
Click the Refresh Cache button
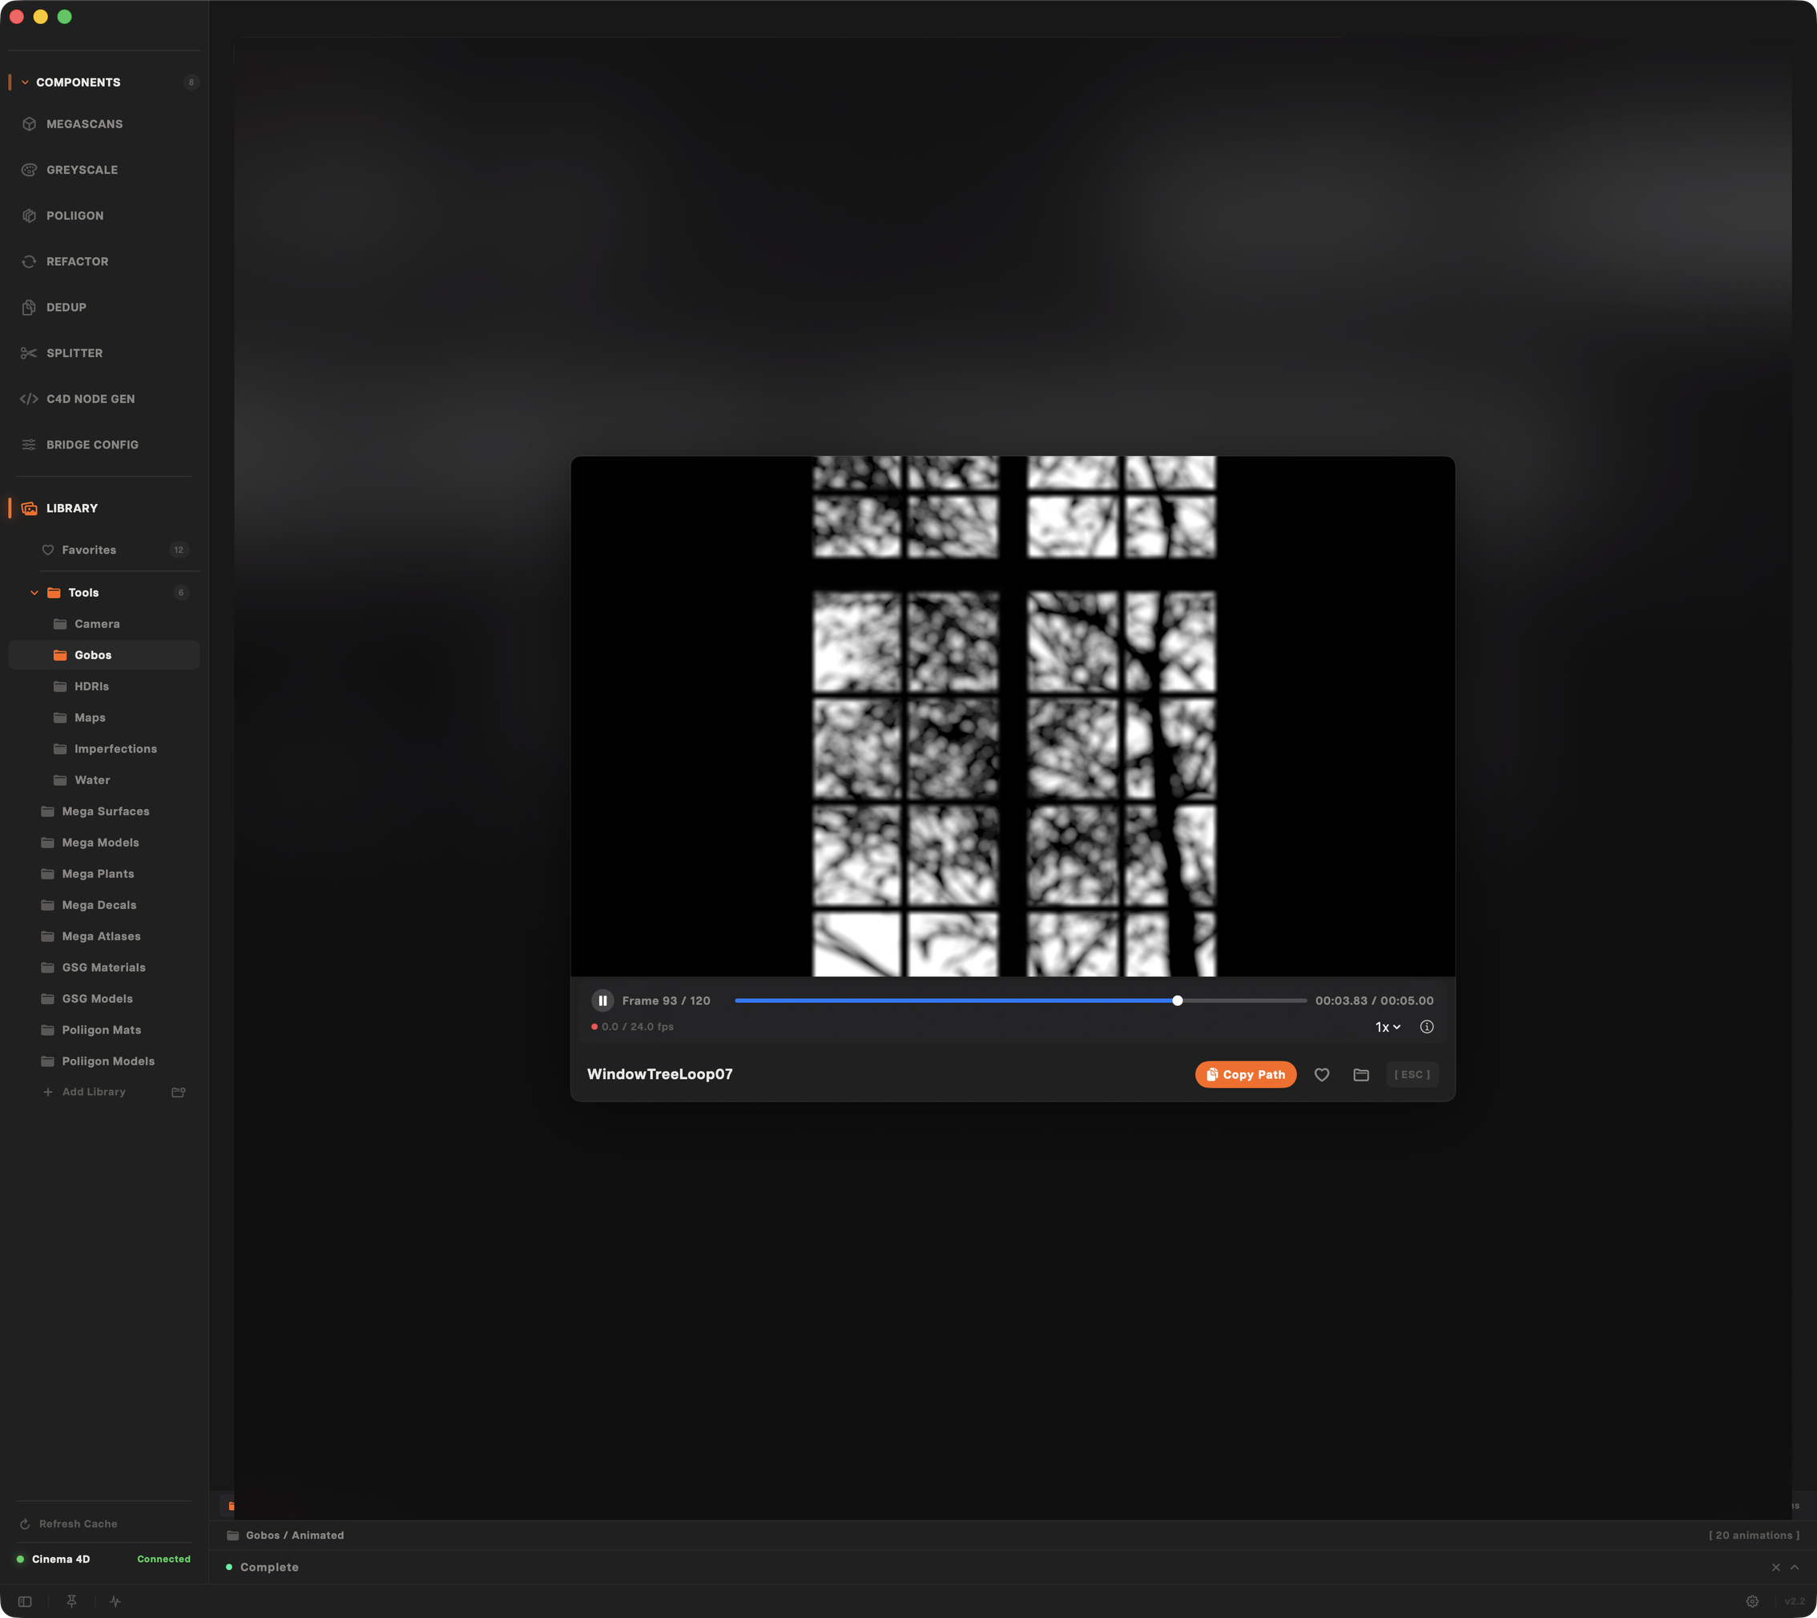coord(78,1523)
